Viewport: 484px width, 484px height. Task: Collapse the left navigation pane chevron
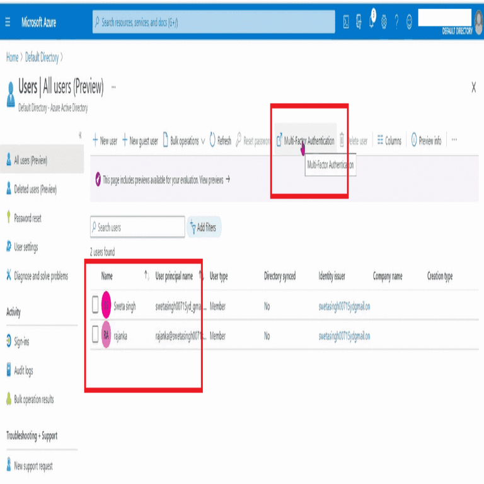coord(80,135)
